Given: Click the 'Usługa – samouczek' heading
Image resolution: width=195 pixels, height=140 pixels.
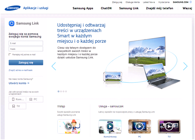Looking at the screenshot, I should [x=111, y=106].
